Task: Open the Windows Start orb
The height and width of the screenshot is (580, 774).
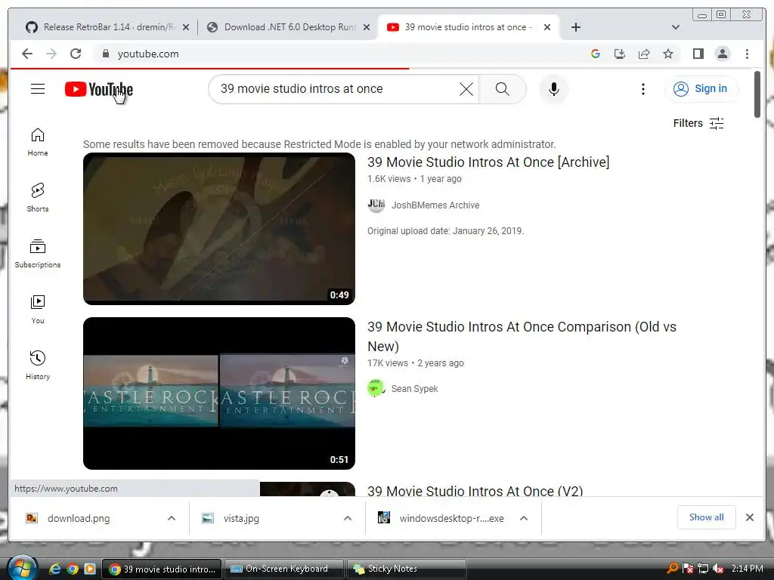Action: tap(23, 567)
